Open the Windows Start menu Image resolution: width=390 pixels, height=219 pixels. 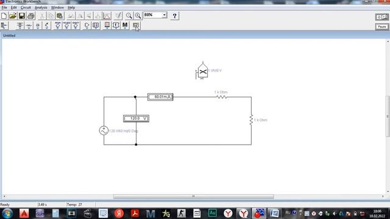click(7, 214)
